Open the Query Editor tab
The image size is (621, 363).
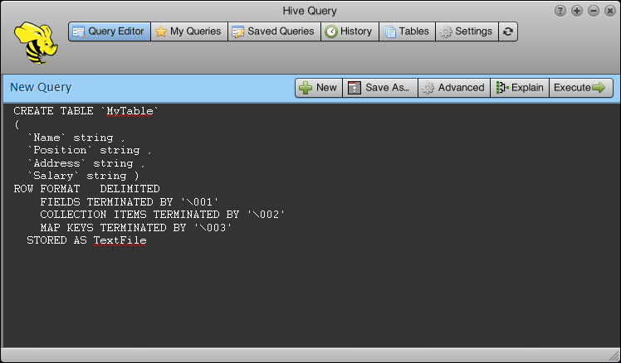point(109,31)
